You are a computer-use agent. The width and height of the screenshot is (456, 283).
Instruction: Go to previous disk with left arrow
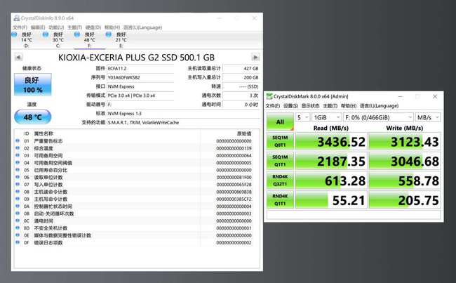click(18, 57)
